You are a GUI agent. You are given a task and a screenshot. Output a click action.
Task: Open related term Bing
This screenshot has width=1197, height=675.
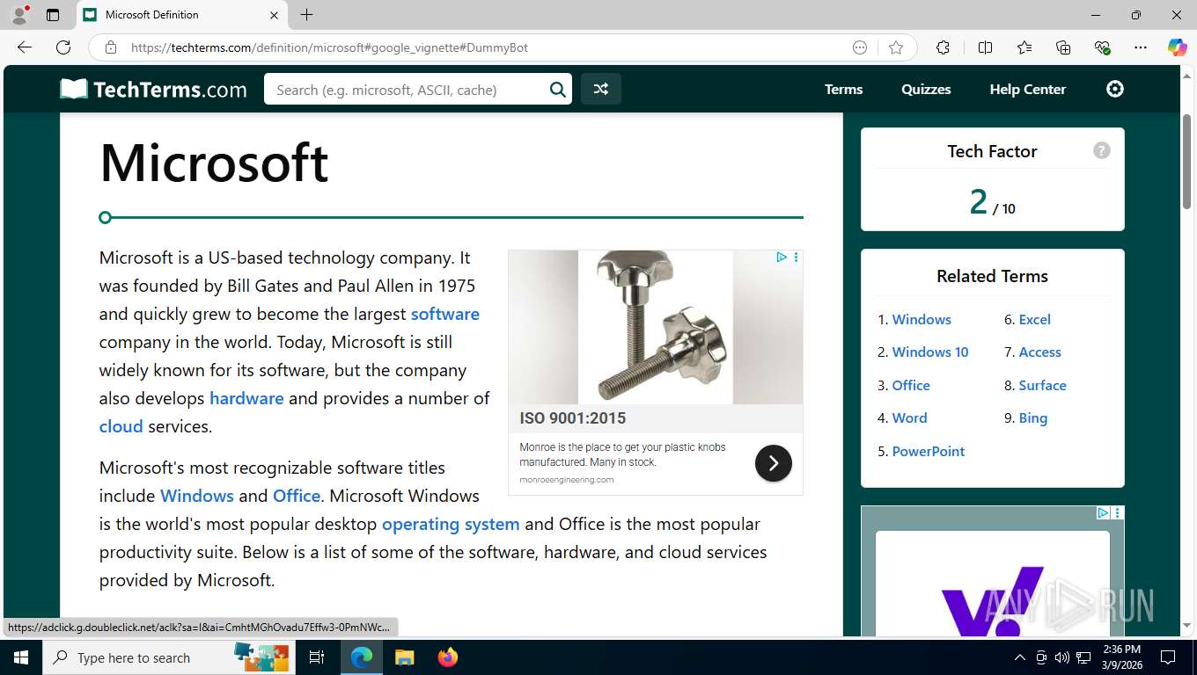[1033, 417]
